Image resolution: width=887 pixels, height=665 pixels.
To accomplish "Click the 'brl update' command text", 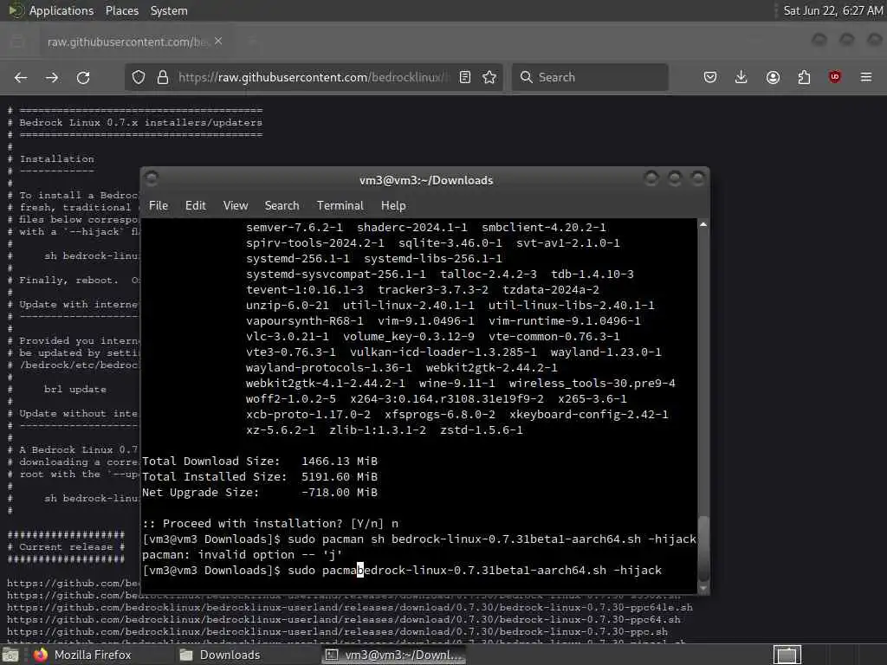I will (75, 390).
